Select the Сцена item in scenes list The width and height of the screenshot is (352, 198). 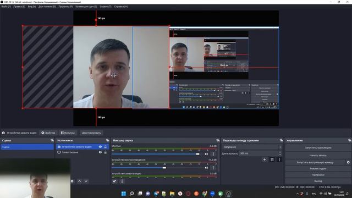[27, 147]
